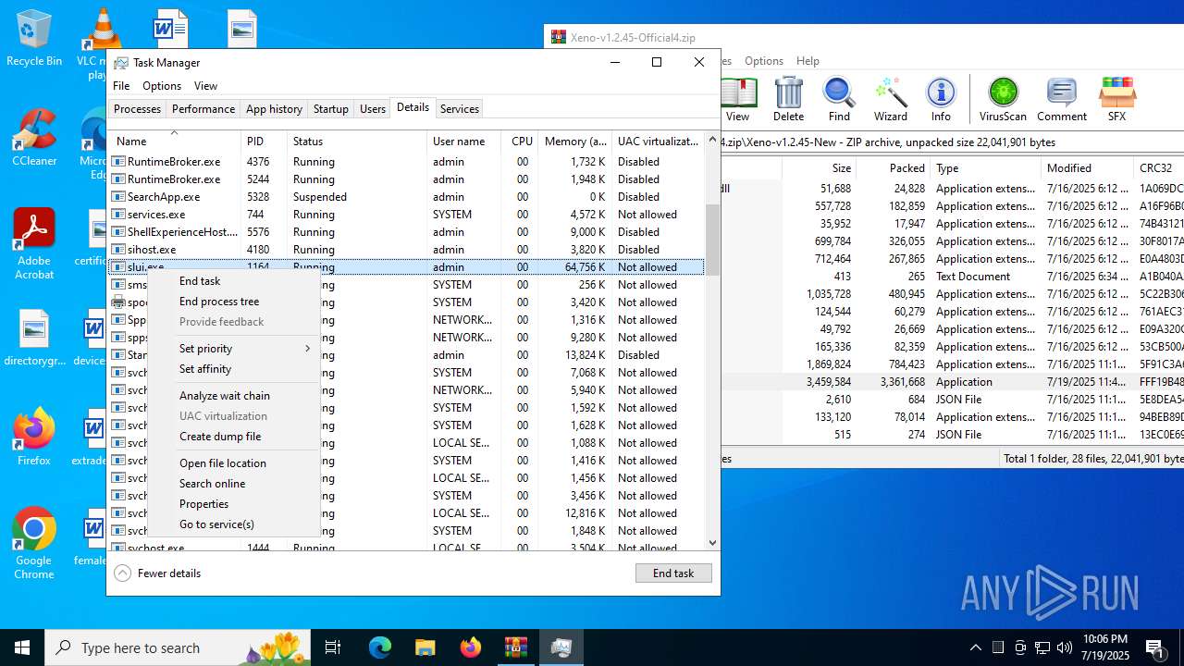Image resolution: width=1184 pixels, height=666 pixels.
Task: Sort processes by the PID column
Action: [x=264, y=142]
